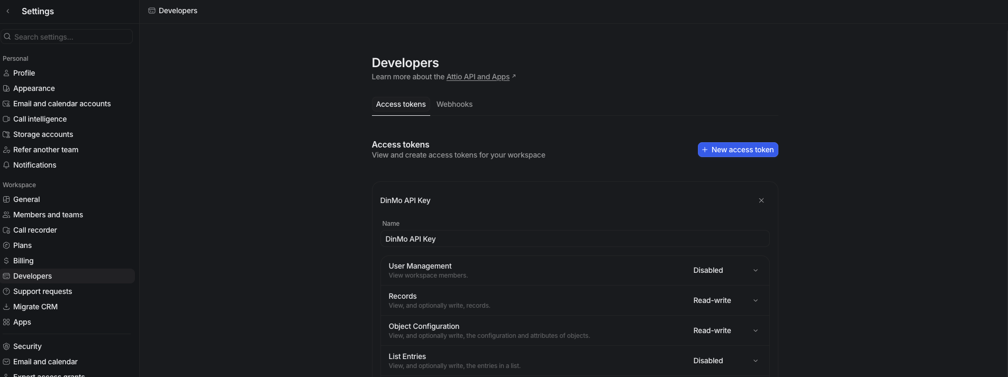Switch to the Webhooks tab
The height and width of the screenshot is (377, 1008).
(454, 104)
